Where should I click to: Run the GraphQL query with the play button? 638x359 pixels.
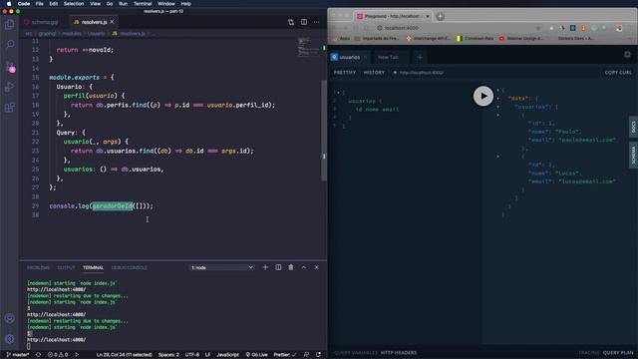(482, 96)
